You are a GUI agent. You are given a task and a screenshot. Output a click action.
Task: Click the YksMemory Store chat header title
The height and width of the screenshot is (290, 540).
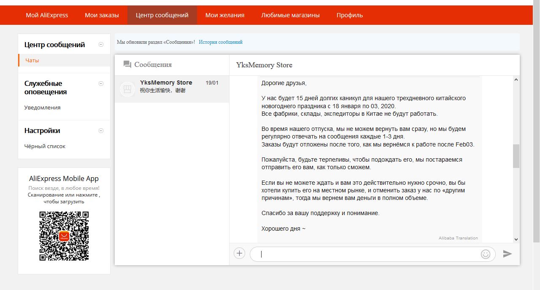point(264,65)
